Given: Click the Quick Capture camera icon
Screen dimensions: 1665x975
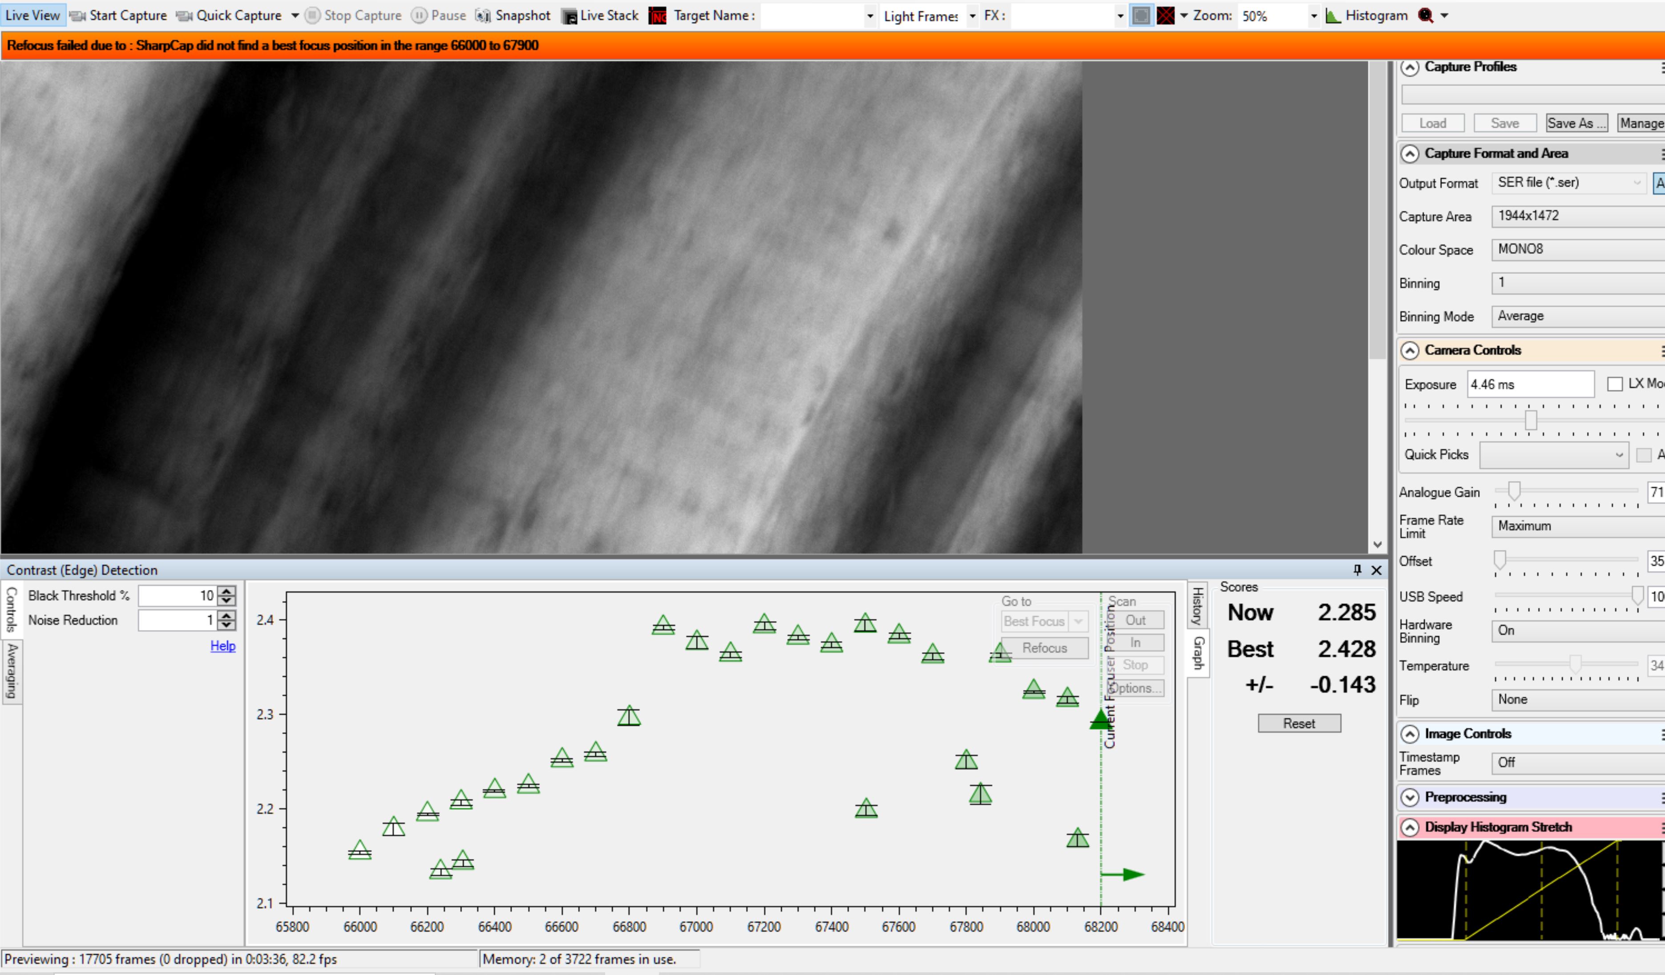Looking at the screenshot, I should tap(184, 16).
